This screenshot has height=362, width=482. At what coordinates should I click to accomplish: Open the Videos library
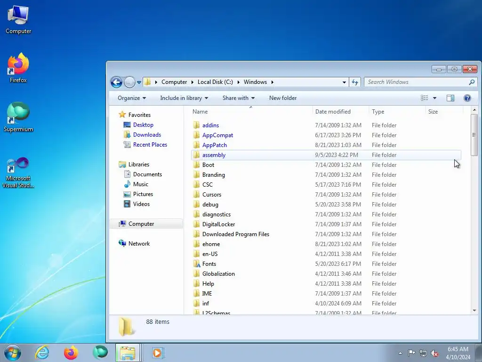click(x=141, y=204)
